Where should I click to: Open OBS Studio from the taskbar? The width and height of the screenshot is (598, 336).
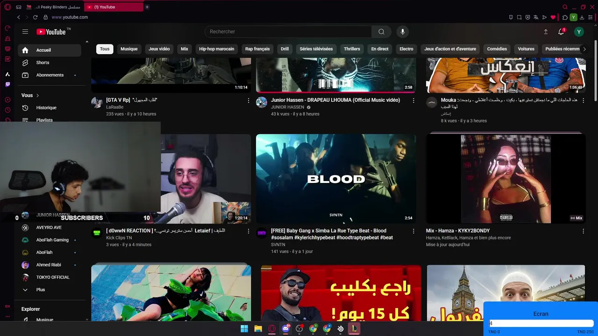coord(299,329)
